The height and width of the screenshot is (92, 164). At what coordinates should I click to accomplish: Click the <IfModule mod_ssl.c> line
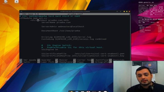tap(33, 18)
